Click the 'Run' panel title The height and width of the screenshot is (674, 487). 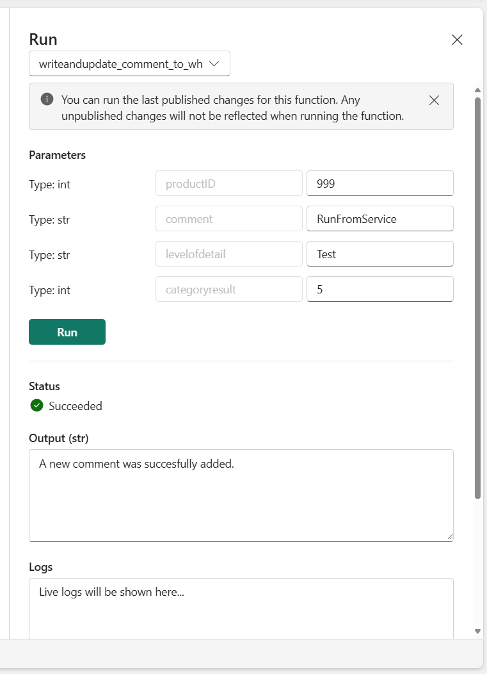(43, 40)
